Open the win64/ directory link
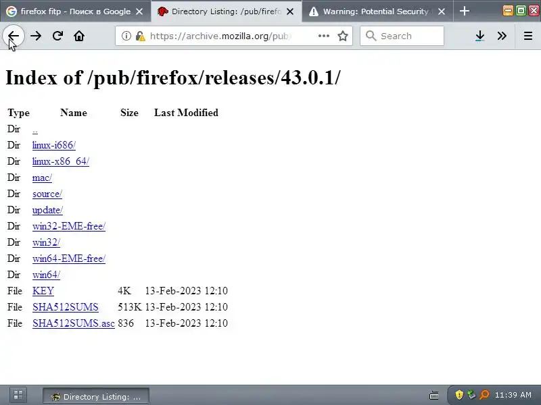 click(46, 275)
